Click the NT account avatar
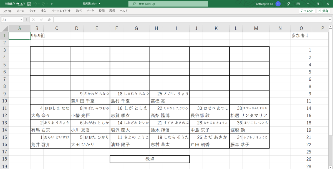 click(x=278, y=4)
